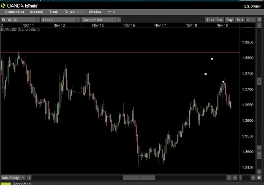This screenshot has height=185, width=264.
Task: Click the 1.3800 price axis label
Action: (x=248, y=58)
